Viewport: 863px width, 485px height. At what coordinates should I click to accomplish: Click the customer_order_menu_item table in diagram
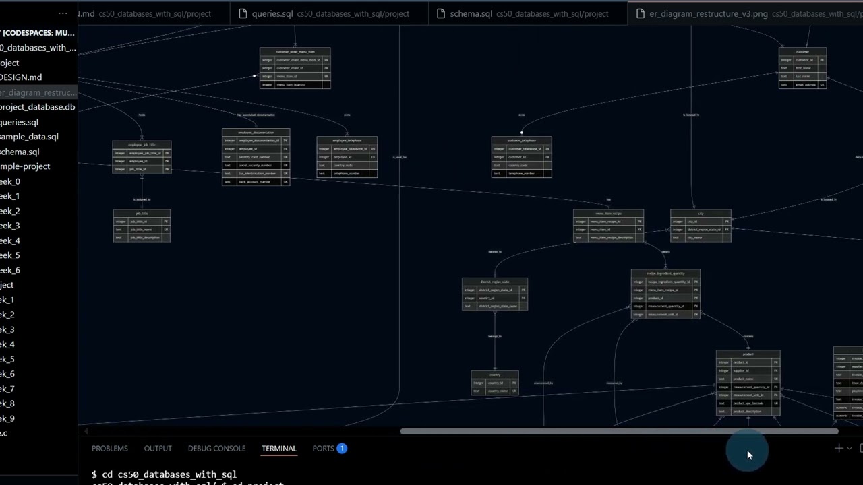coord(295,68)
